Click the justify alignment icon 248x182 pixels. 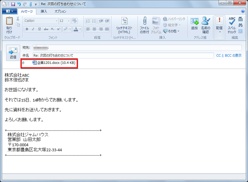point(107,29)
